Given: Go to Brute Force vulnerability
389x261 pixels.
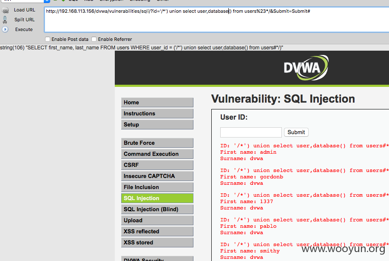Looking at the screenshot, I should coord(157,143).
